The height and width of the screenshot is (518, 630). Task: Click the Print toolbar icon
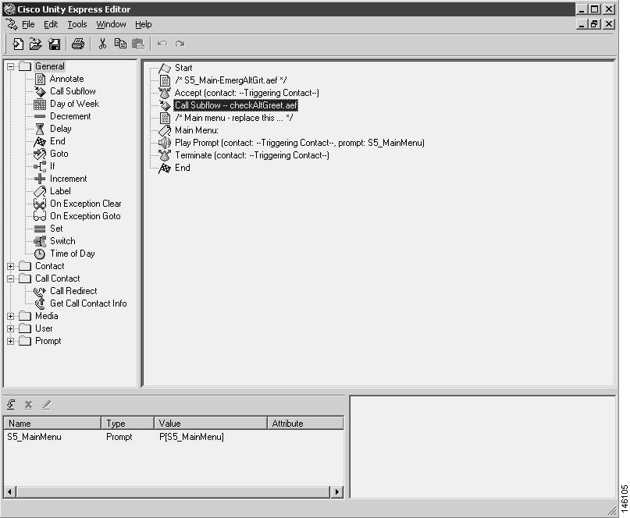point(78,44)
